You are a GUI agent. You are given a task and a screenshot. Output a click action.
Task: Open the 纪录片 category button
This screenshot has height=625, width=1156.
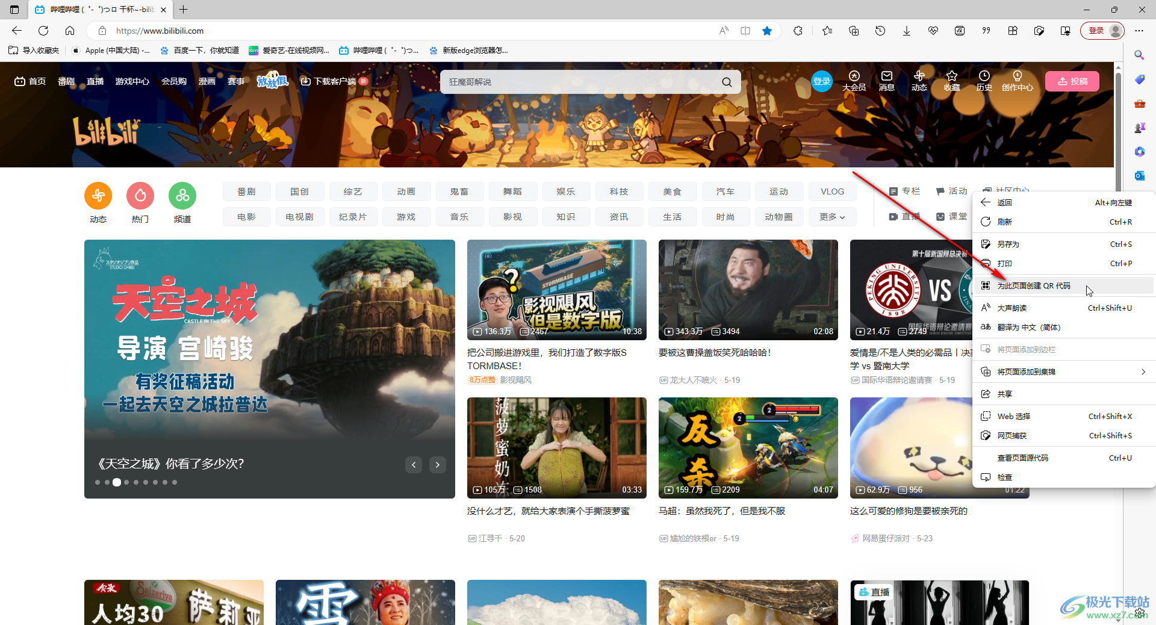point(353,217)
